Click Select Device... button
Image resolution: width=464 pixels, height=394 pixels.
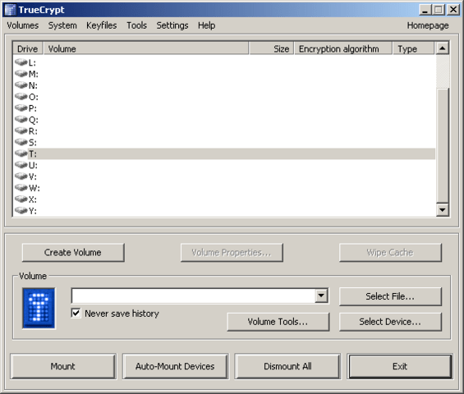tap(390, 322)
